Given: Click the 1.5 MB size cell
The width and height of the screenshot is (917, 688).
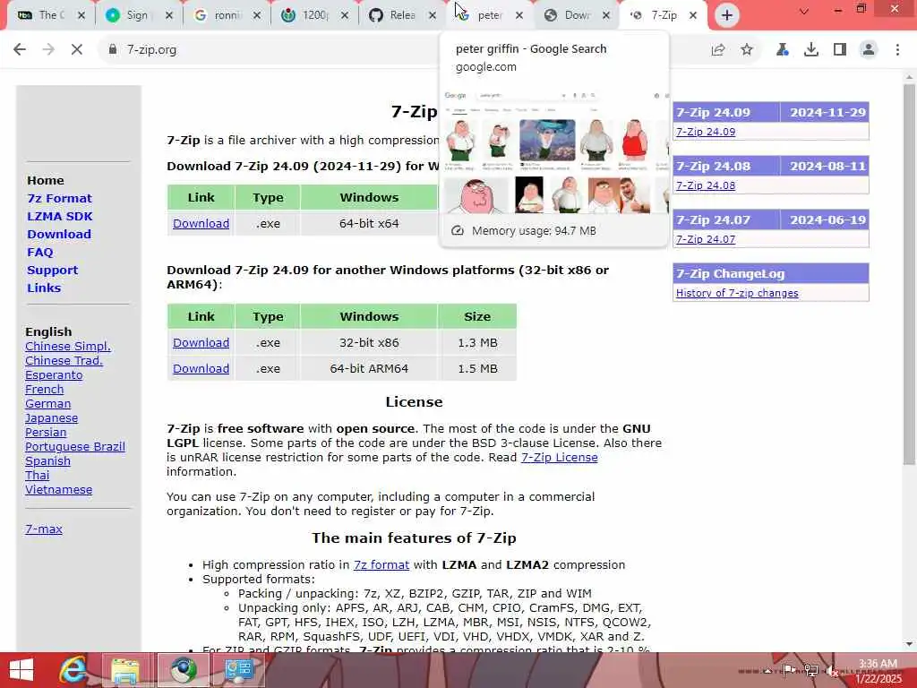Looking at the screenshot, I should click(x=477, y=368).
